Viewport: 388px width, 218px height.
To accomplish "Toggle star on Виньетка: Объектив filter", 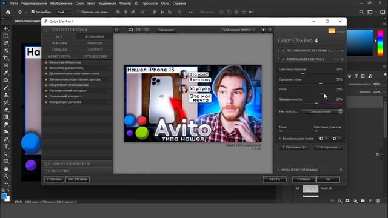I will click(46, 62).
